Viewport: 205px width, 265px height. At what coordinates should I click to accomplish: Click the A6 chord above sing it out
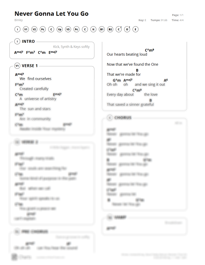[x=166, y=80]
